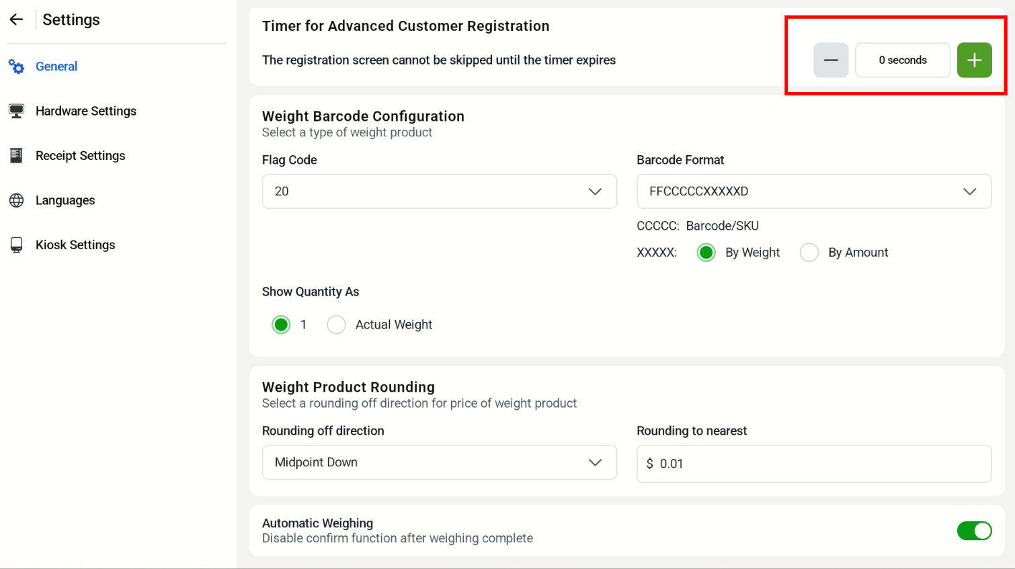The width and height of the screenshot is (1015, 569).
Task: Open Languages section
Action: pyautogui.click(x=65, y=200)
